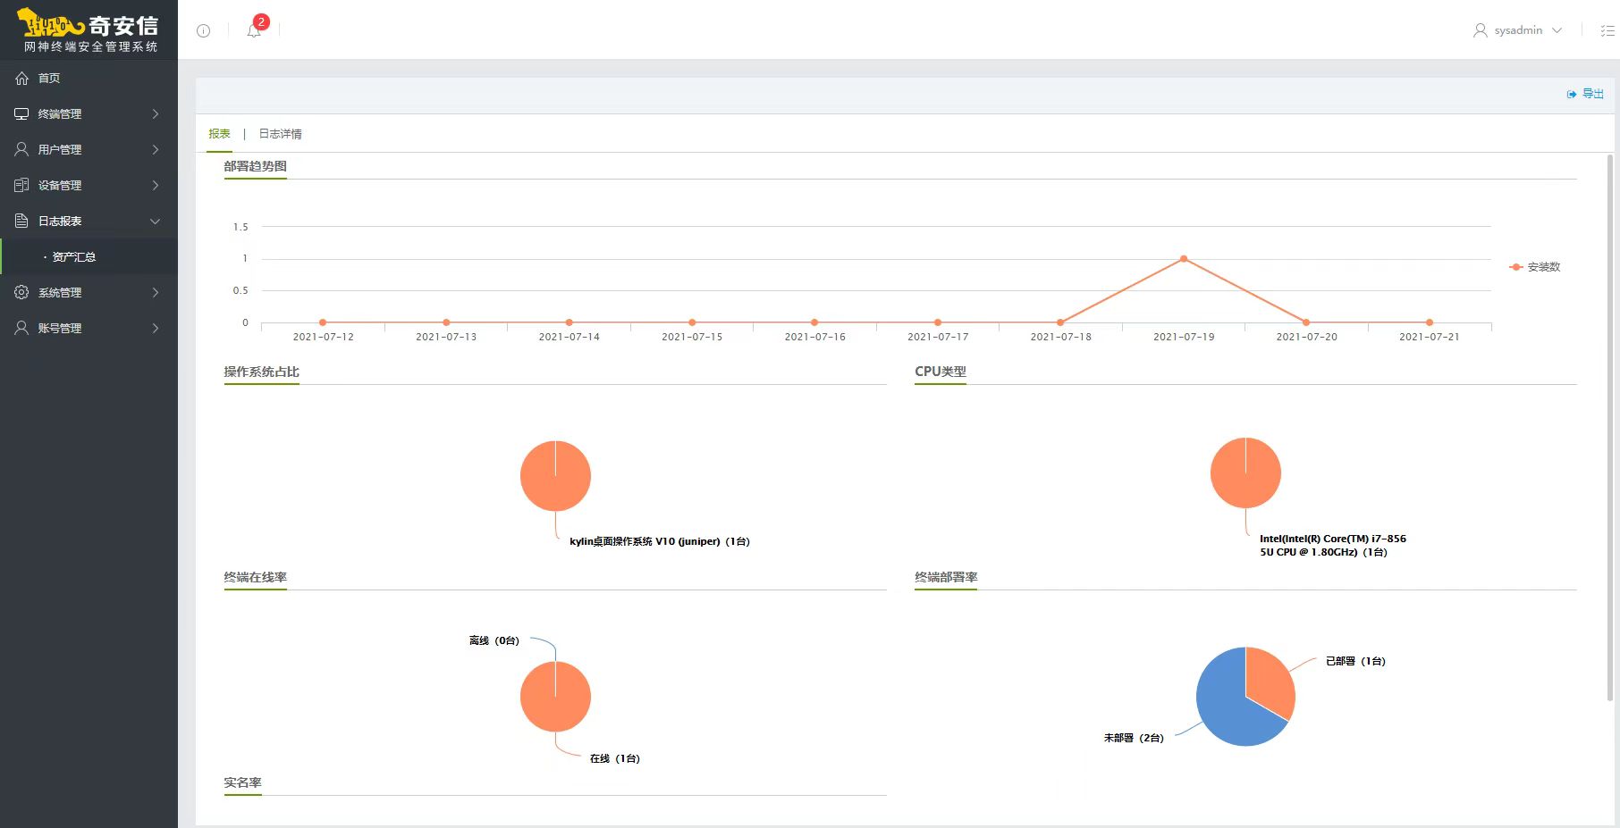This screenshot has height=828, width=1620.
Task: Click the 部署趋势图 section heading
Action: coord(255,166)
